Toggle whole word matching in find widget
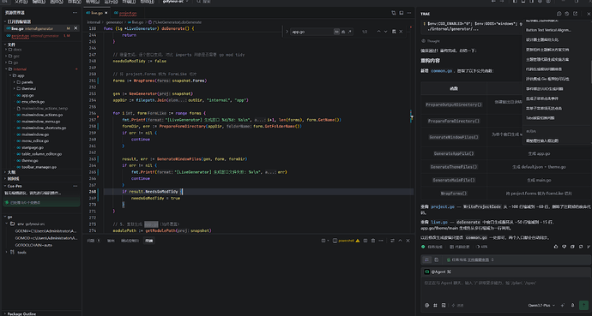 click(x=343, y=32)
